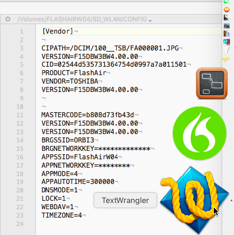The image size is (234, 235).
Task: Click line number 11 in gutter
Action: click(x=20, y=115)
